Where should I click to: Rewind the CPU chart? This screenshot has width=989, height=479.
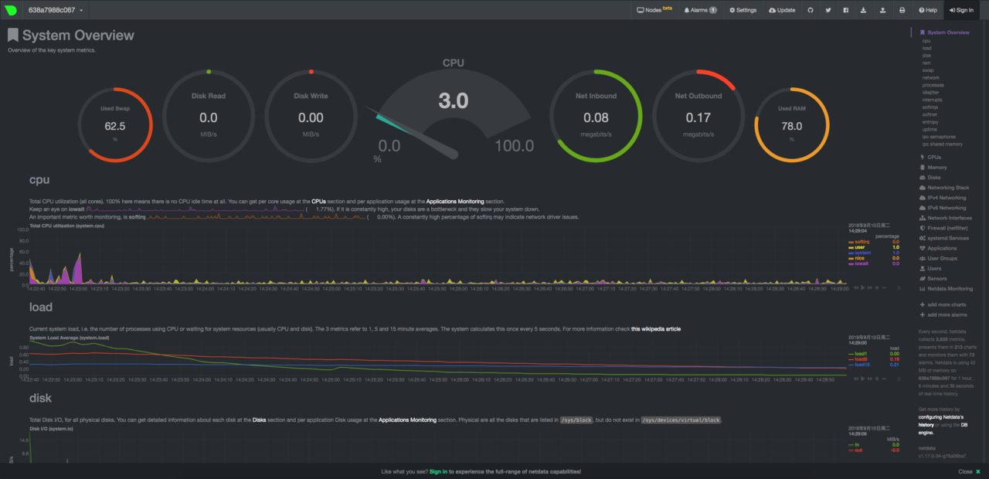855,287
